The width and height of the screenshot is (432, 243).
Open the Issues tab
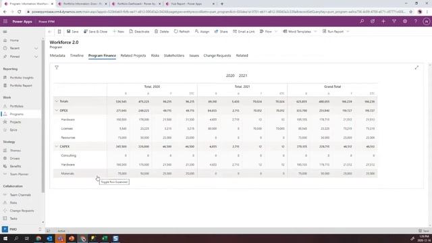coord(194,55)
